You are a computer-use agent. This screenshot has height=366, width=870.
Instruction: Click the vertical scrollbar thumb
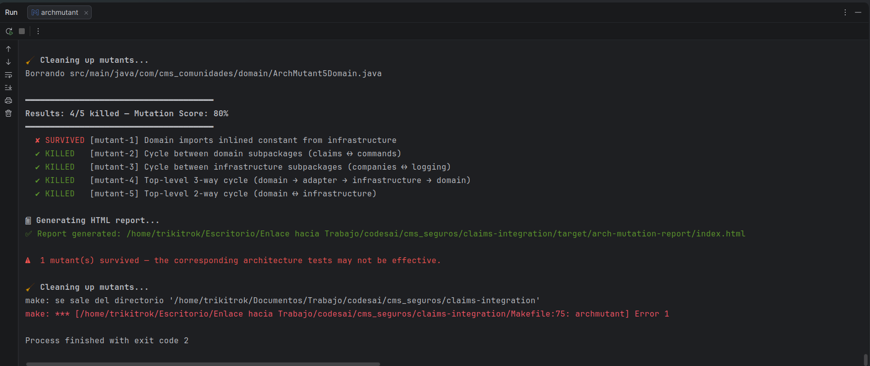pyautogui.click(x=866, y=360)
